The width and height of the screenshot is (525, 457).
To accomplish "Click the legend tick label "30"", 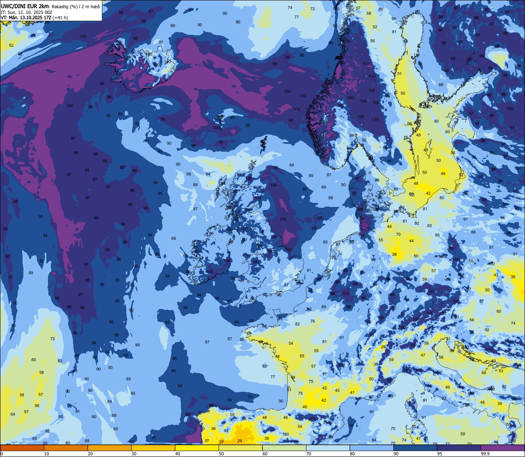I will 134,454.
